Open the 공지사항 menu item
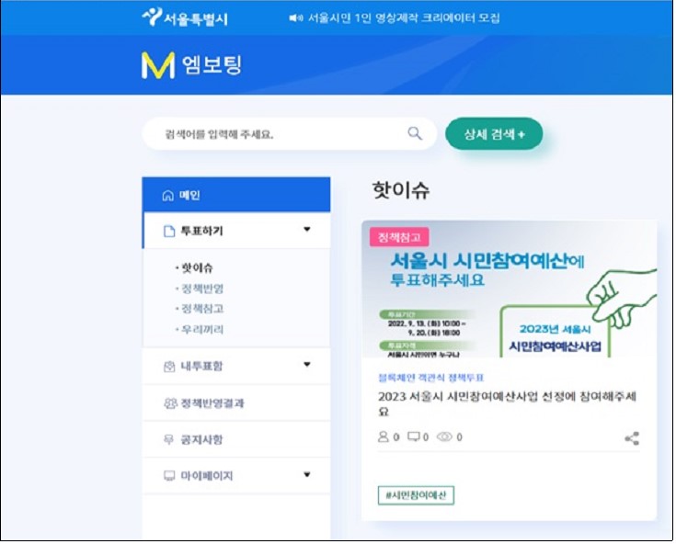This screenshot has height=544, width=676. pos(236,439)
